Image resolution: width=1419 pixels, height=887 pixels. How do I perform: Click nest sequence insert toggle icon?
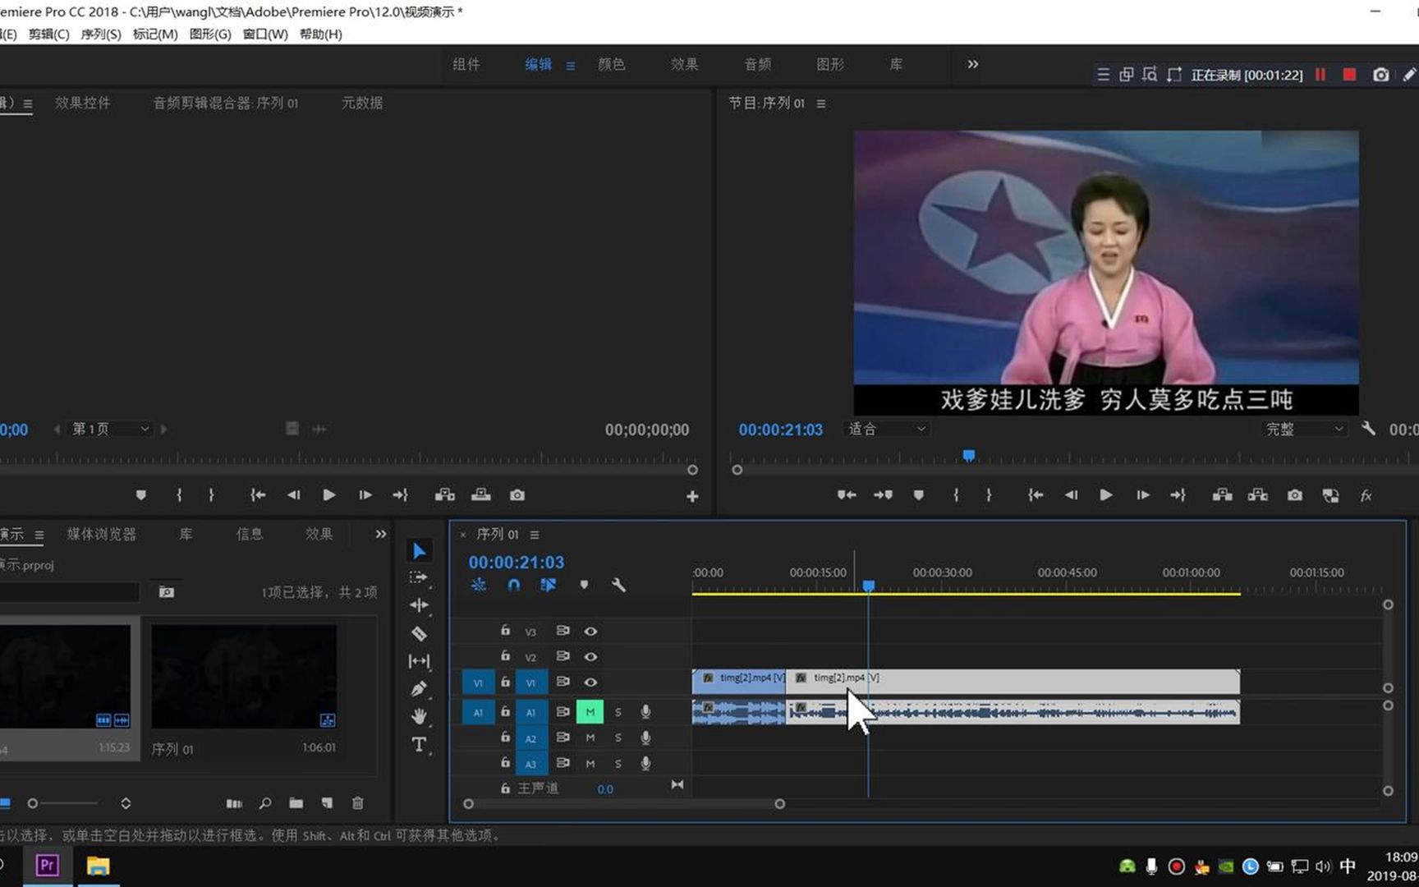(x=479, y=585)
